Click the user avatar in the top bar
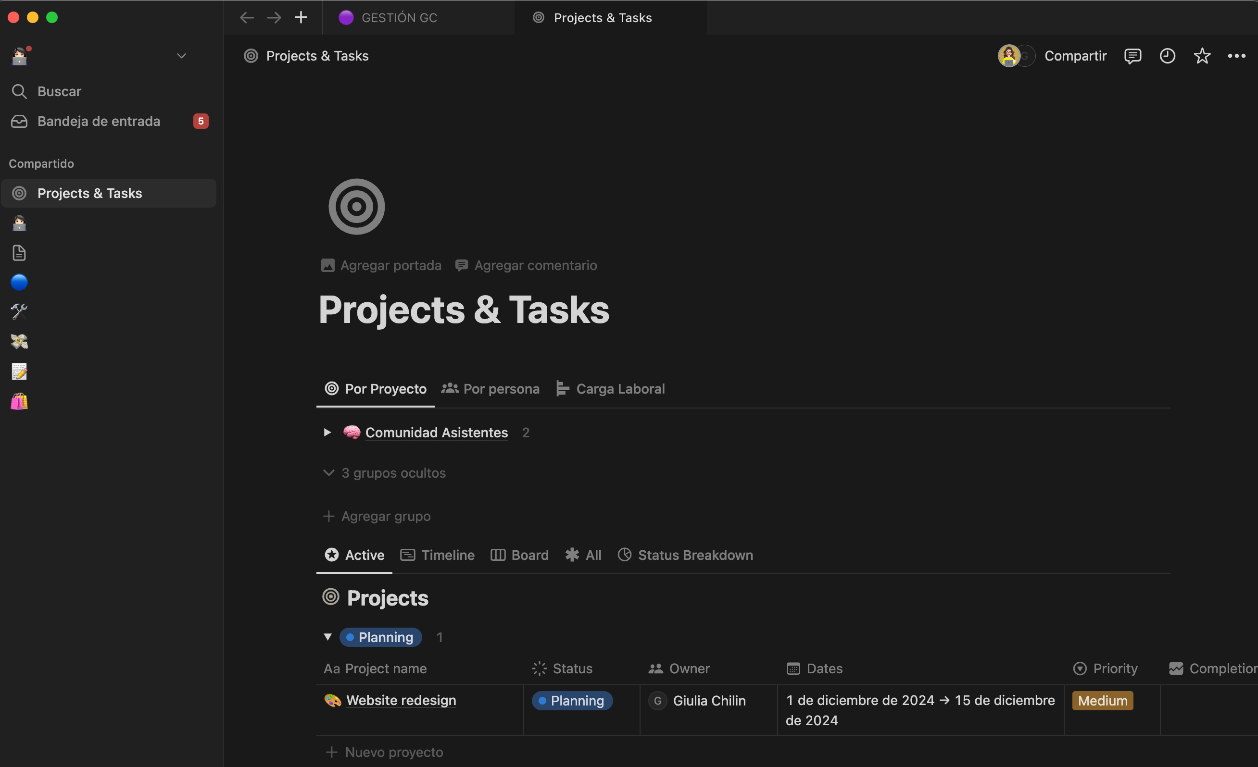Image resolution: width=1258 pixels, height=767 pixels. click(x=1009, y=56)
